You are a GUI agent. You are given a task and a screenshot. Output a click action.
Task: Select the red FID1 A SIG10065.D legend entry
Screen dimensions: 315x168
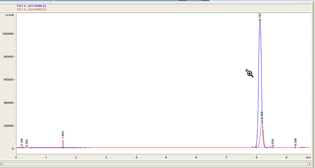tap(31, 10)
